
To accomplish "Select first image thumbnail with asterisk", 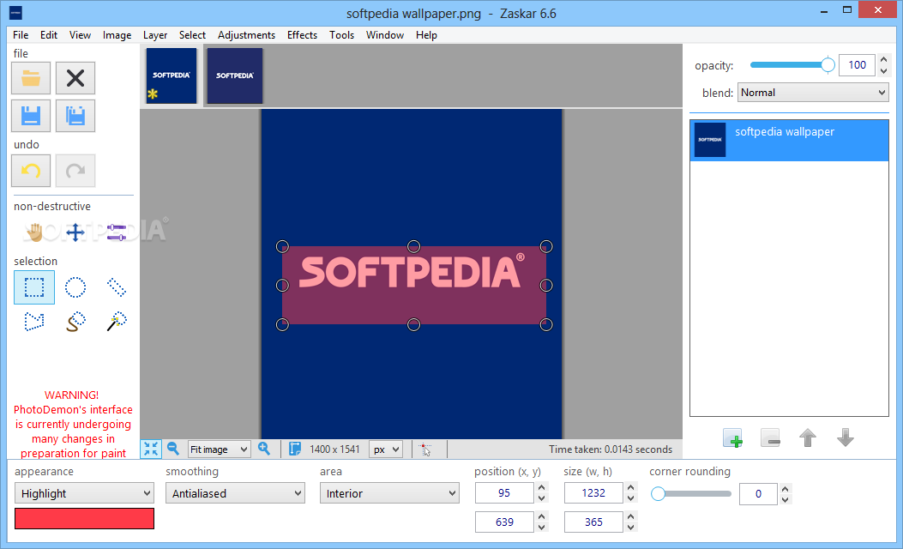I will coord(172,76).
